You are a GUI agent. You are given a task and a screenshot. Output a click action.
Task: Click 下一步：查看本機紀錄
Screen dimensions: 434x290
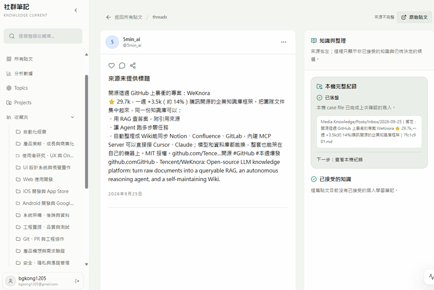tap(340, 160)
